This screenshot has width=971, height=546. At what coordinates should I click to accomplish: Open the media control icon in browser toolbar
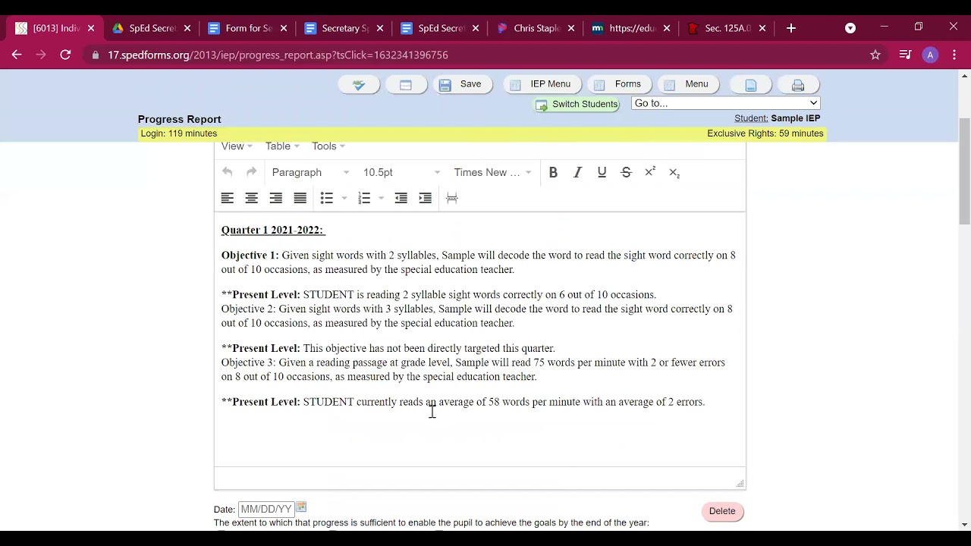click(905, 55)
